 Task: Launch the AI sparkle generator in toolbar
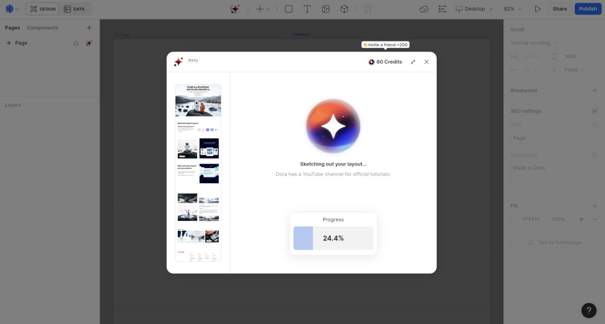tap(235, 9)
